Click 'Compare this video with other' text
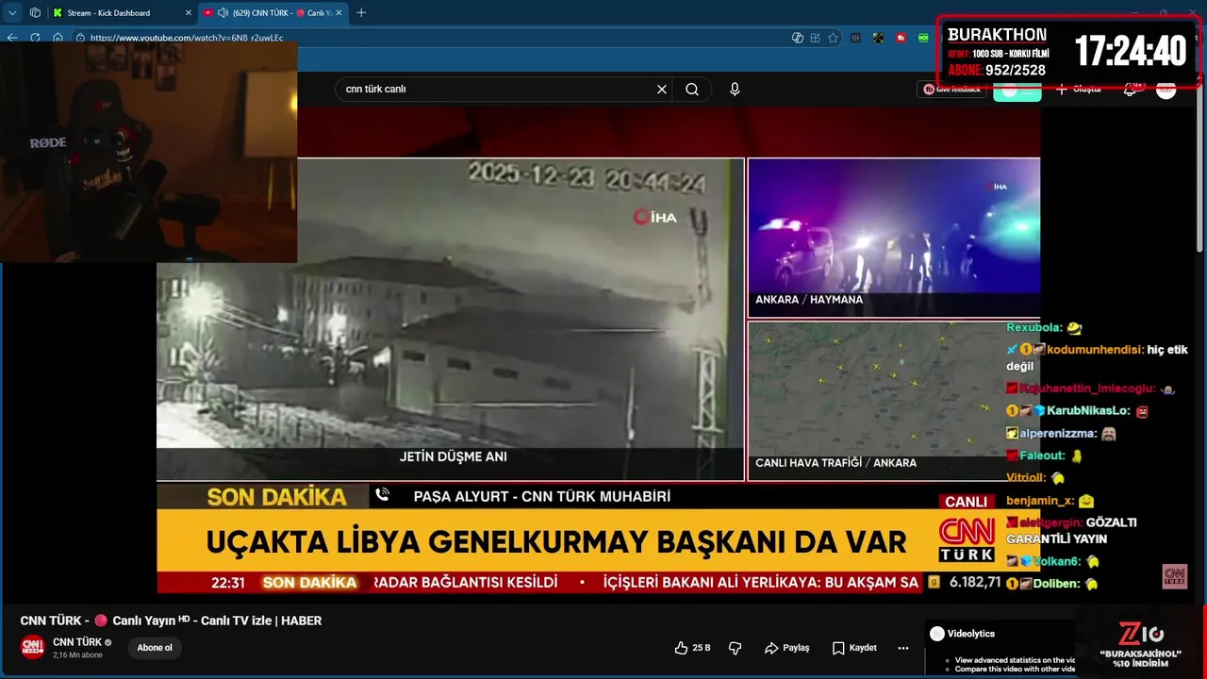This screenshot has height=679, width=1207. [1015, 669]
